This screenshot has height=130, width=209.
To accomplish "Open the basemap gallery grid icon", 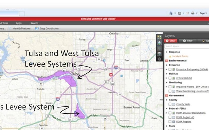I will point(159,37).
